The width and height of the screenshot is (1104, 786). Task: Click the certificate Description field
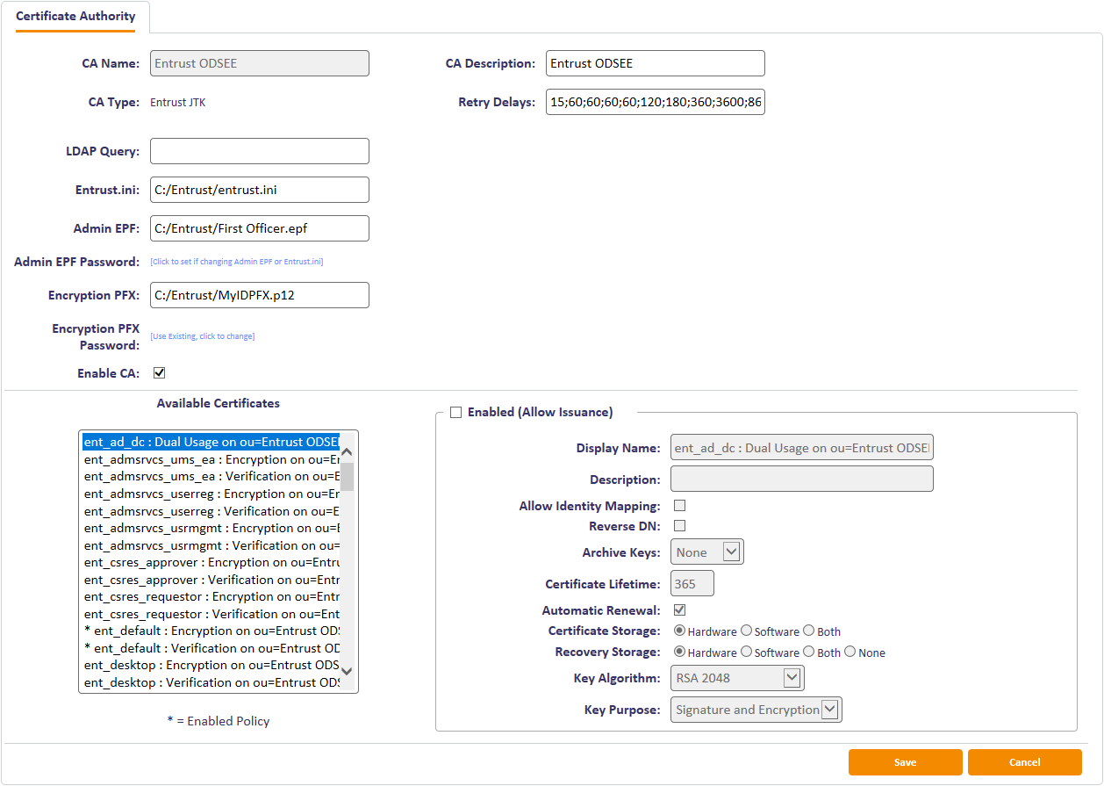802,479
